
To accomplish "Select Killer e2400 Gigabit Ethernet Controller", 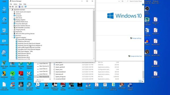I will point(29,47).
